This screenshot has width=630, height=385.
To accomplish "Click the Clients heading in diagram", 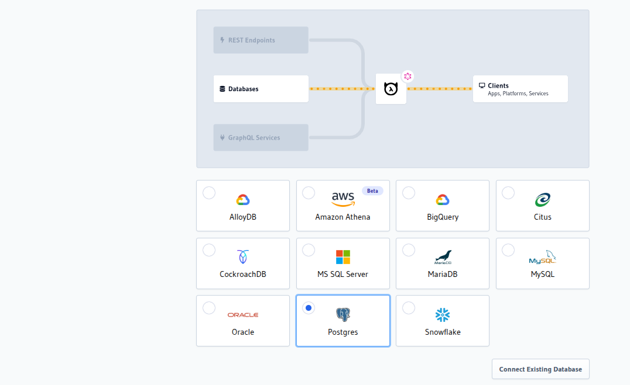I will point(498,85).
